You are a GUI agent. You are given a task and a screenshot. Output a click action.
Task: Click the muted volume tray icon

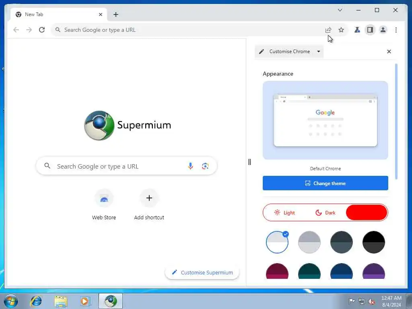tap(371, 301)
